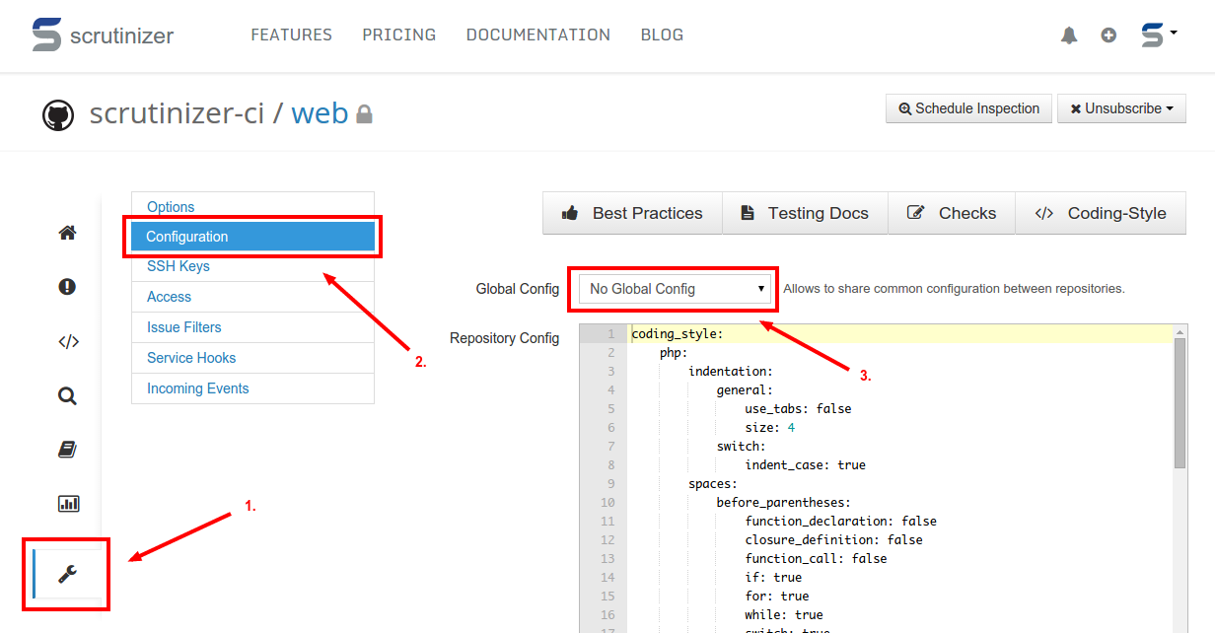Click the indent_case: true line

point(805,465)
